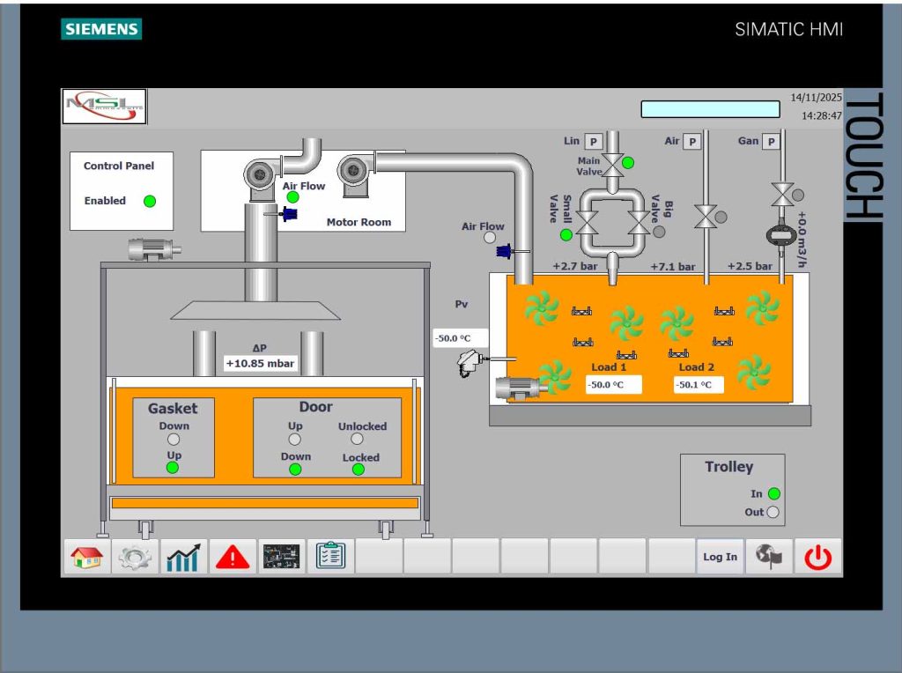Viewport: 902px width, 673px height.
Task: Go to the Home screen icon
Action: tap(85, 557)
